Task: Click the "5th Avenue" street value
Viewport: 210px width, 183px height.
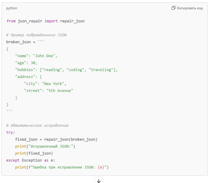Action: [x=60, y=90]
